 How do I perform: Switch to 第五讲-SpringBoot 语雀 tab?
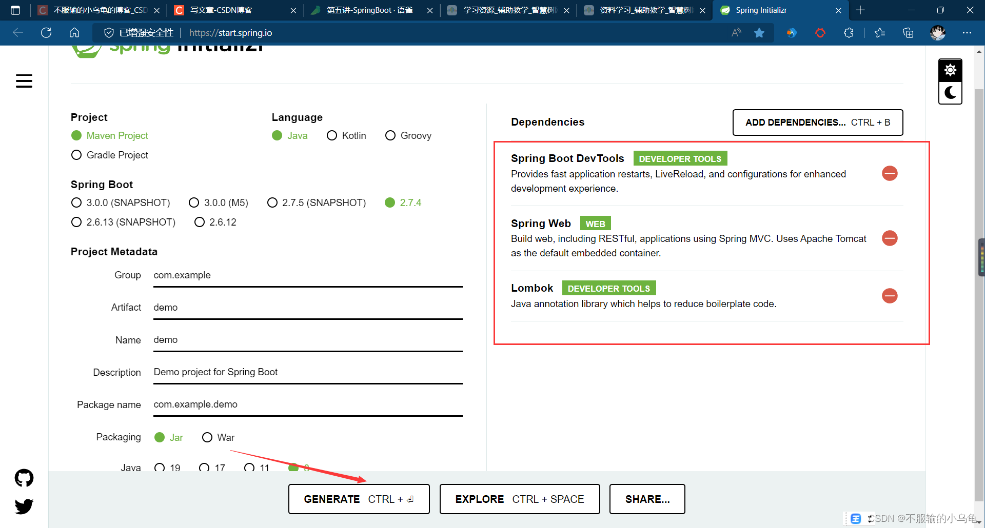tap(371, 10)
